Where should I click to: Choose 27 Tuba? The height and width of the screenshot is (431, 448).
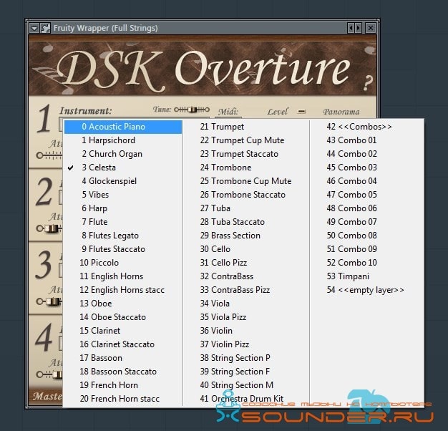(x=246, y=208)
